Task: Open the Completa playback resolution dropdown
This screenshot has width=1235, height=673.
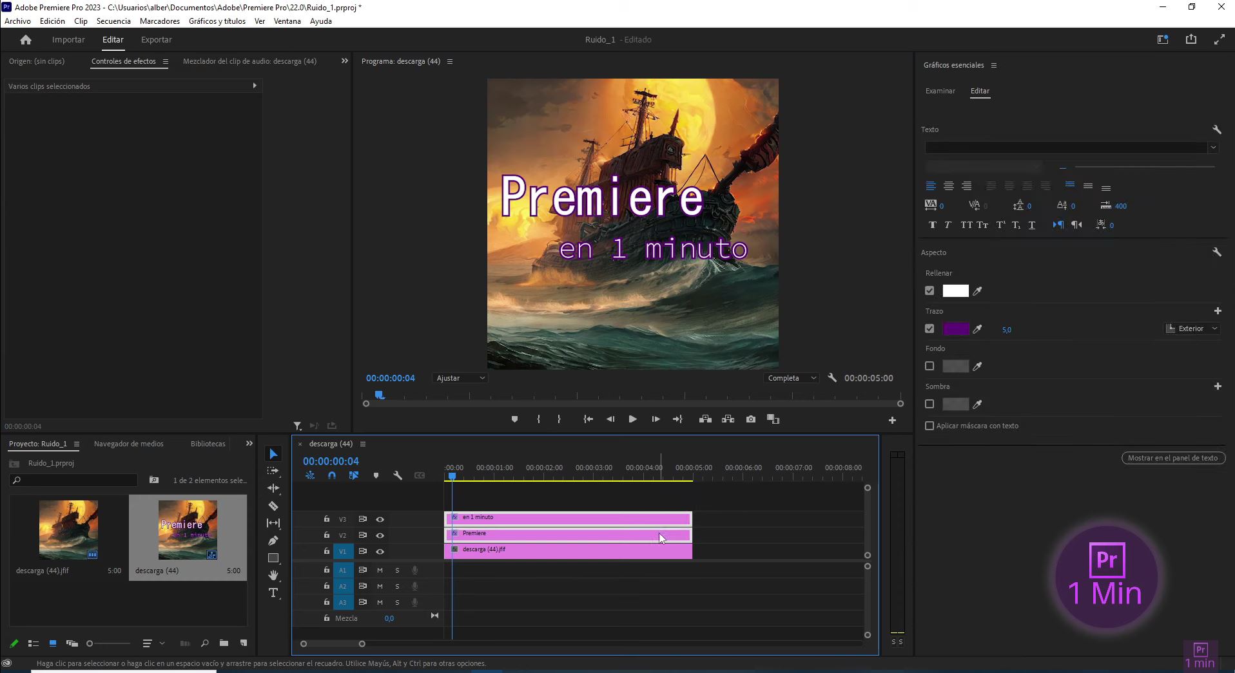Action: coord(792,378)
